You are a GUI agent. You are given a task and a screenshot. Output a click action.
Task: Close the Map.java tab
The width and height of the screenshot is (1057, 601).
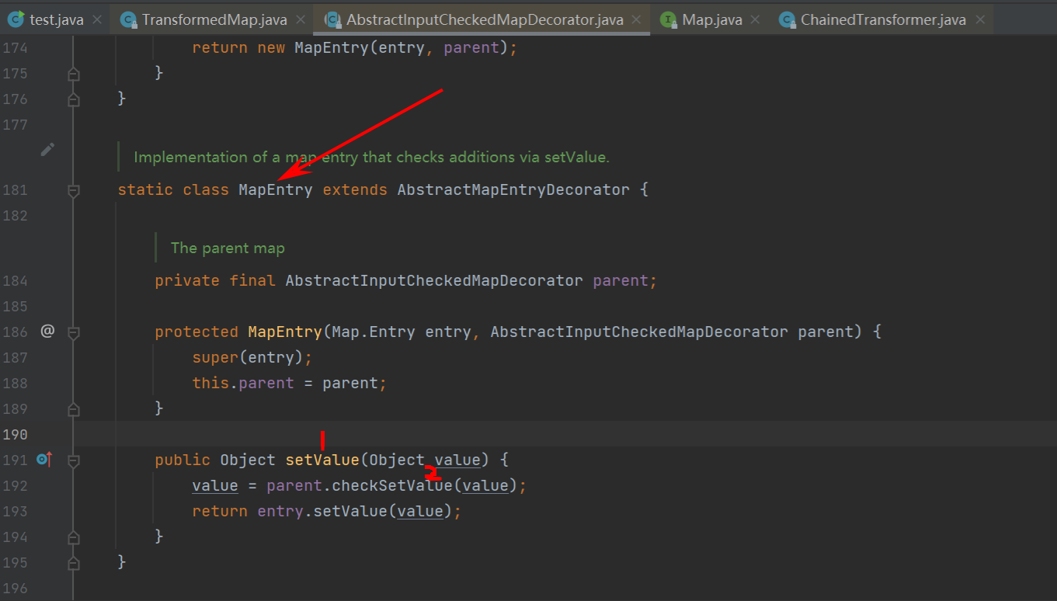[756, 19]
